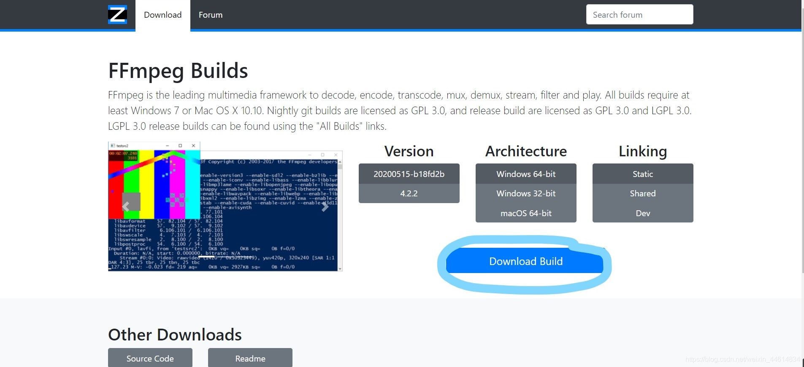Click the Other Downloads heading

[x=175, y=335]
